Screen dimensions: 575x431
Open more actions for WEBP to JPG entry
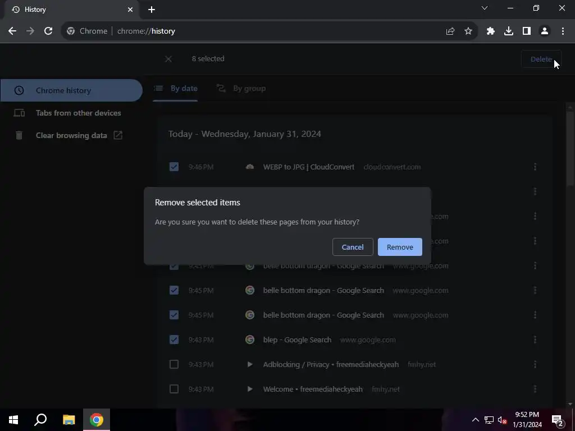[x=535, y=167]
